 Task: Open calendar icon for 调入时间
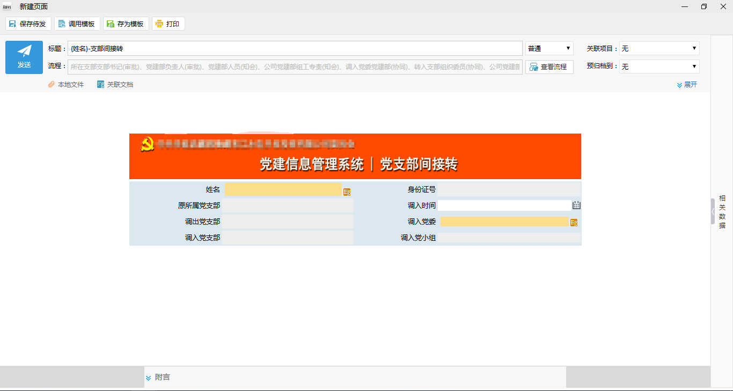[576, 205]
